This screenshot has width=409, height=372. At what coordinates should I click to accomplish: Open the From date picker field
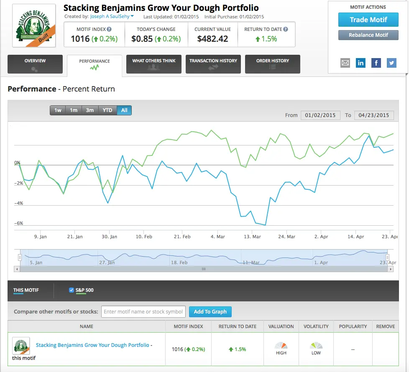pos(320,115)
